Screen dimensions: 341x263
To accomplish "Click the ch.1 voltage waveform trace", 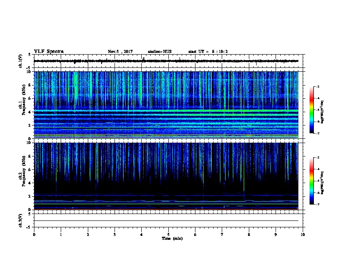I will point(166,61).
